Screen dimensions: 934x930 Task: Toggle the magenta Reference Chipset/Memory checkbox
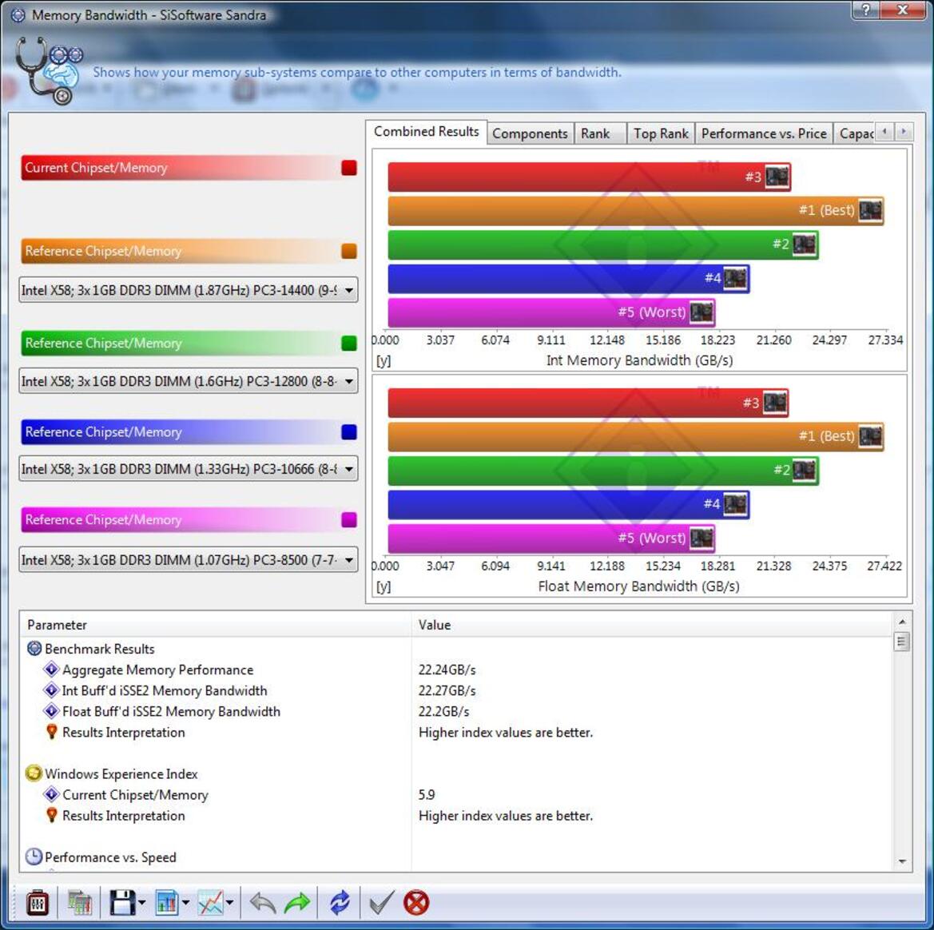click(349, 519)
